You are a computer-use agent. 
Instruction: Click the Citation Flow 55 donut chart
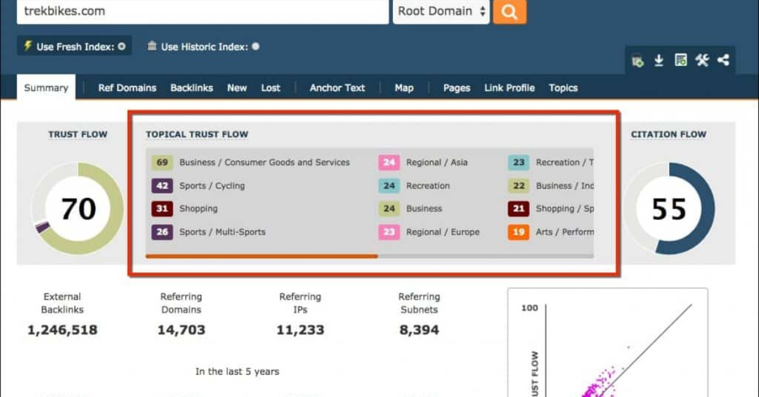669,209
